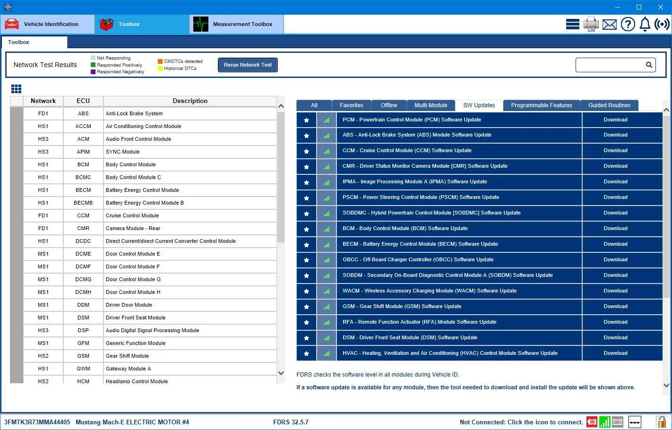Click star for WACM software update
The height and width of the screenshot is (430, 672).
coord(306,292)
